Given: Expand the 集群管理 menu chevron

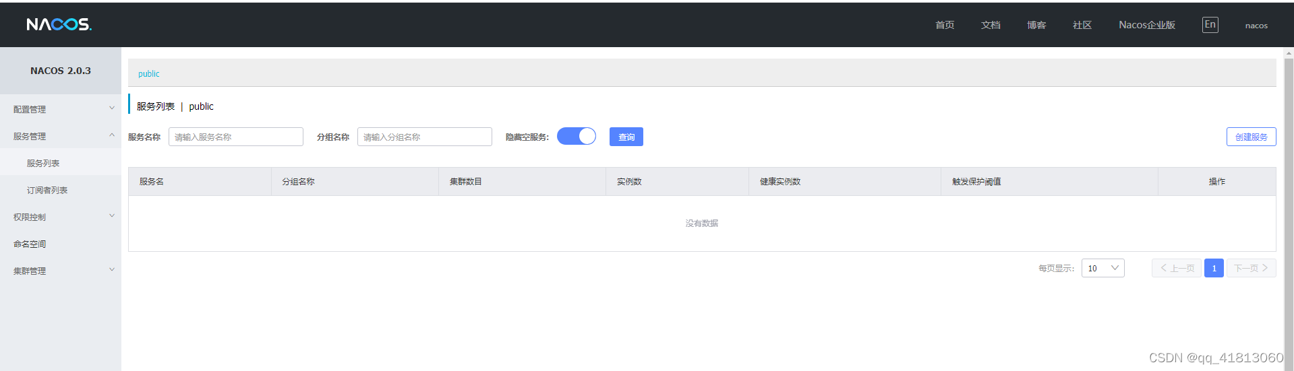Looking at the screenshot, I should pos(112,270).
